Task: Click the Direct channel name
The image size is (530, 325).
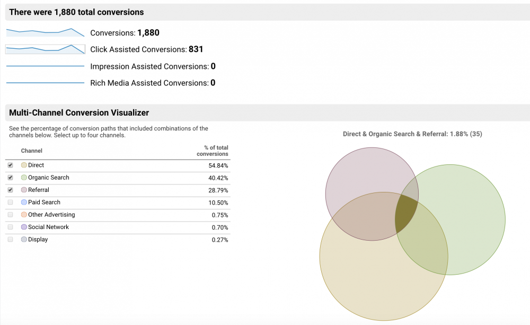Action: (36, 165)
